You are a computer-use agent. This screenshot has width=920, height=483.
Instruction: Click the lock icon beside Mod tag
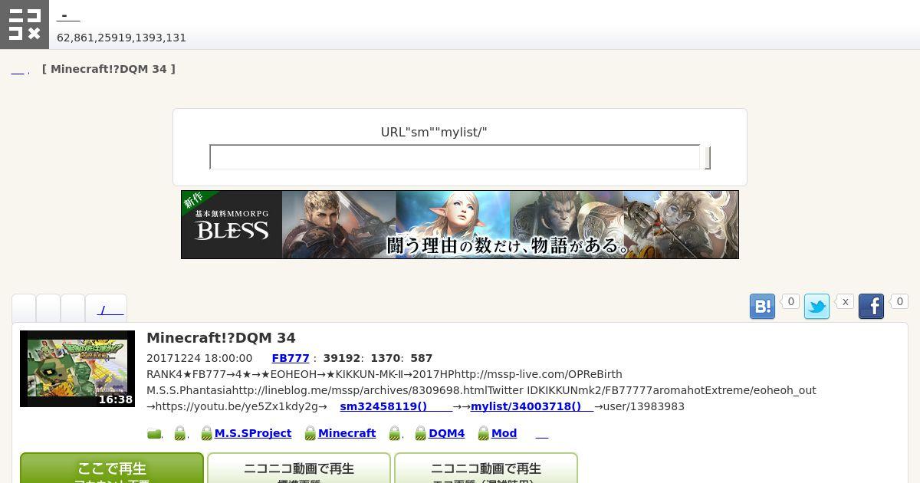tap(483, 434)
